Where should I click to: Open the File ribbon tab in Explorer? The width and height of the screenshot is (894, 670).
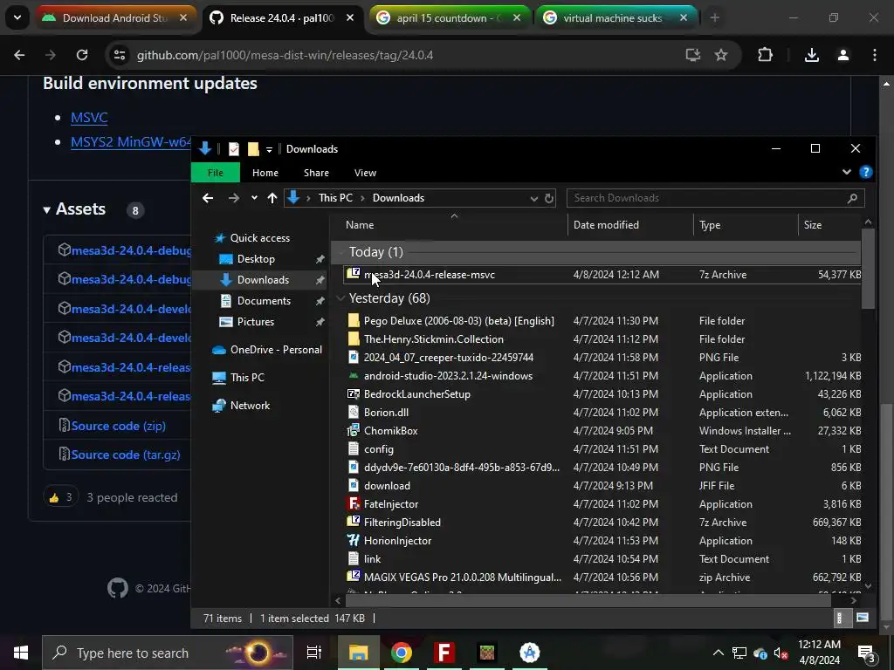(216, 173)
